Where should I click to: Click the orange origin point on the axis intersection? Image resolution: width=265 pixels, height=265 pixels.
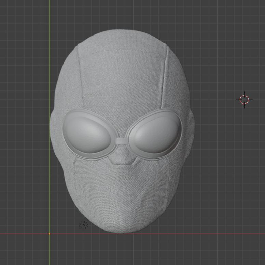50,234
